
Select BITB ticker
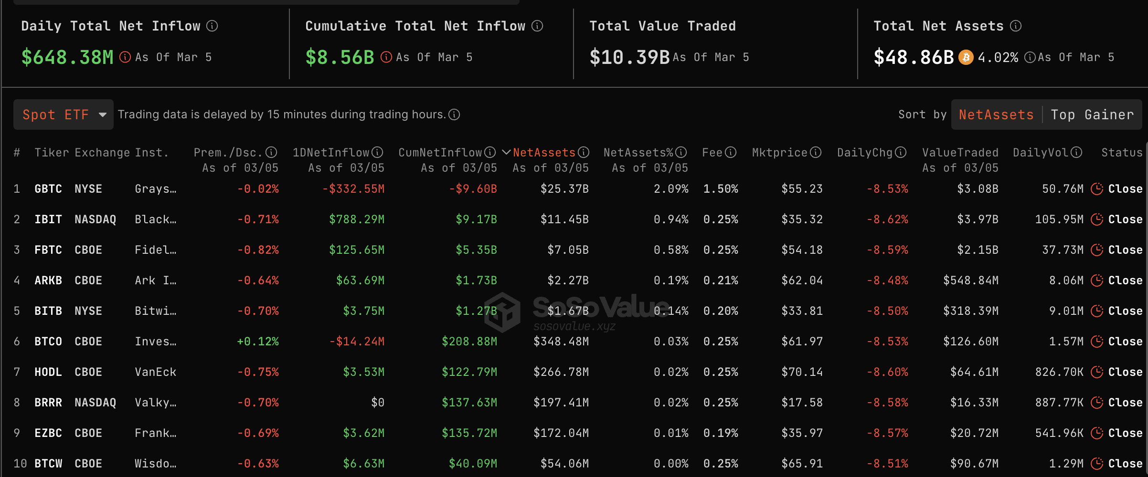tap(48, 311)
